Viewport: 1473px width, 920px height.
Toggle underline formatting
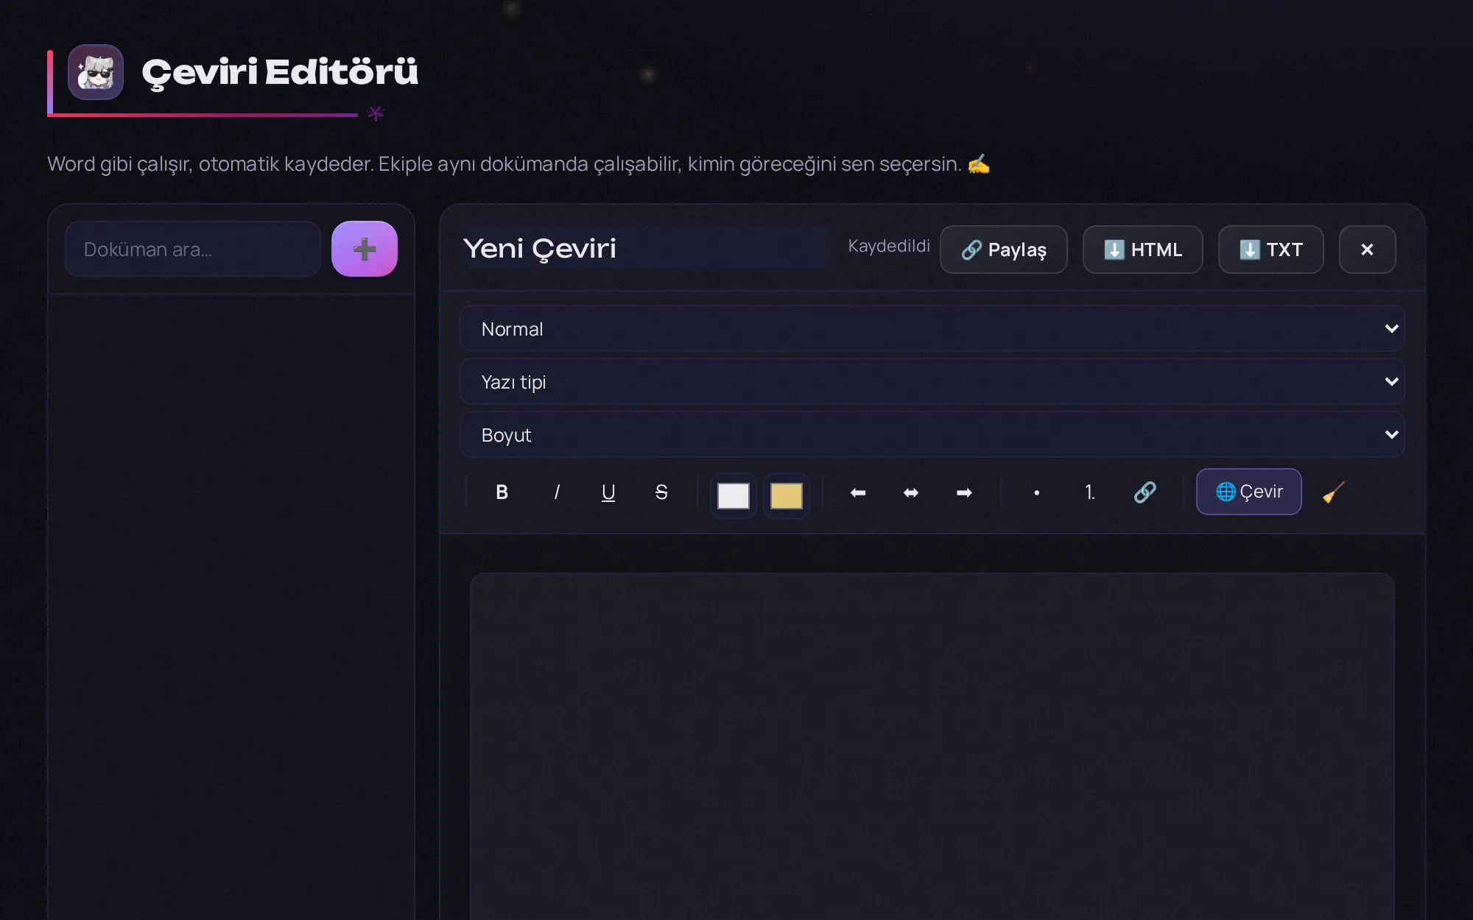click(608, 492)
